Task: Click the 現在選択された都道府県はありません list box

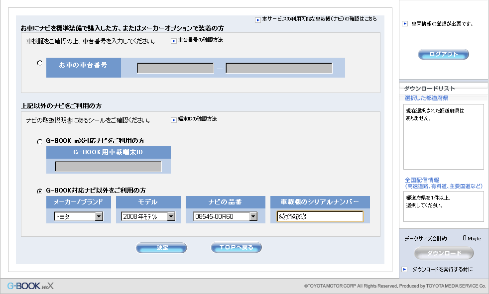Action: click(444, 137)
